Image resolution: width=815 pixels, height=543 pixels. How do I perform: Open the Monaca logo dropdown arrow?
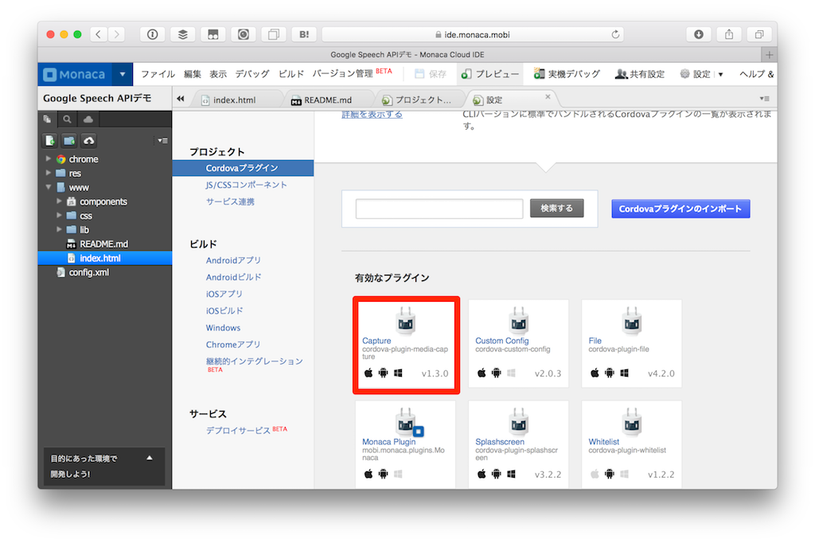coord(123,74)
